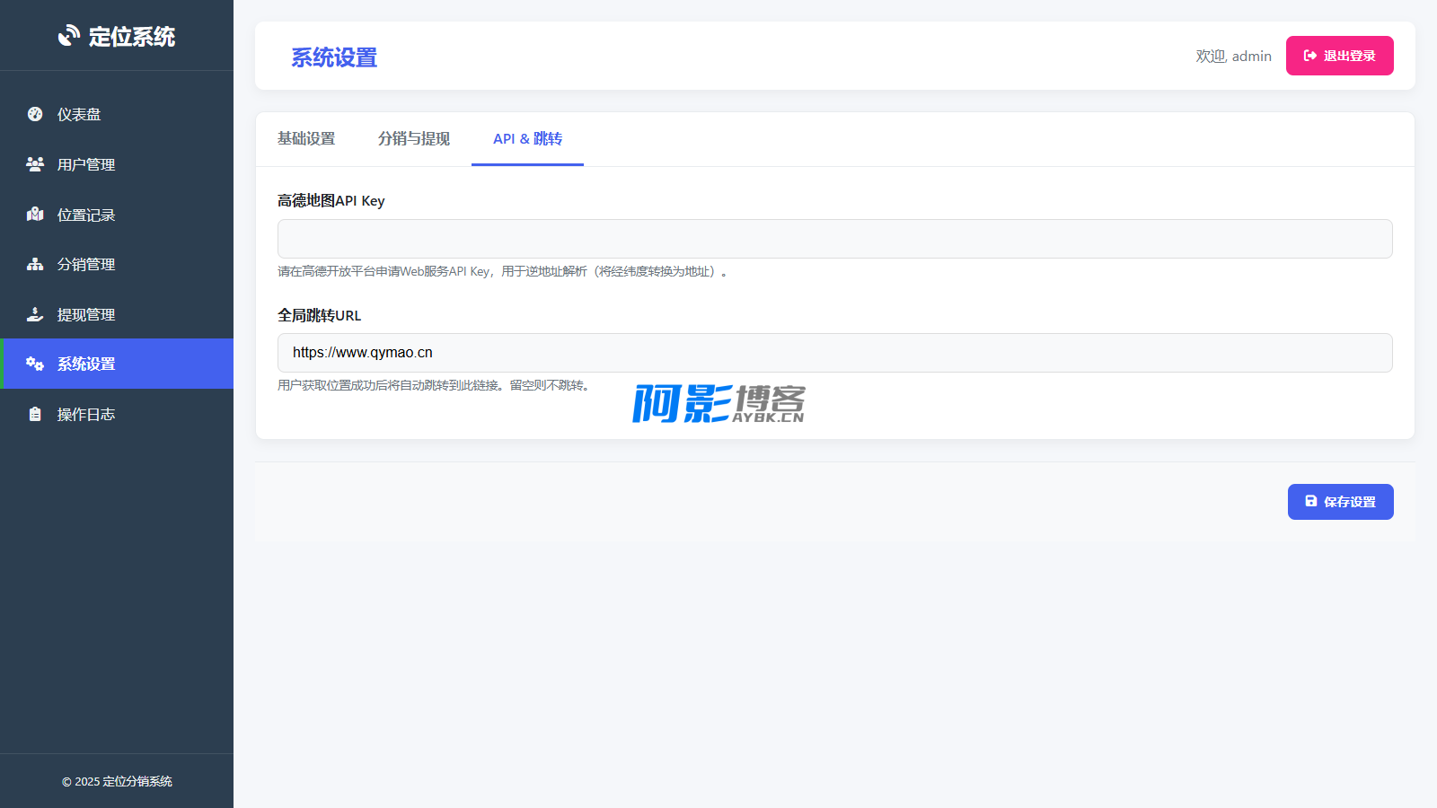
Task: Select the 位置记录 map marker icon
Action: (x=35, y=215)
